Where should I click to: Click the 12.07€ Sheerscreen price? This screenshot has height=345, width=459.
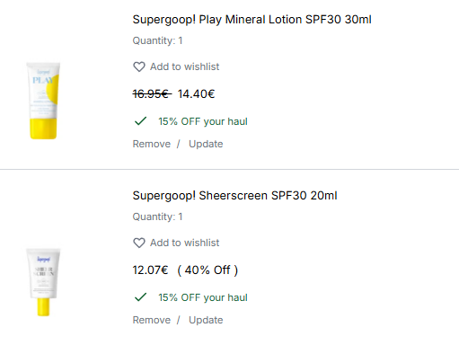150,270
